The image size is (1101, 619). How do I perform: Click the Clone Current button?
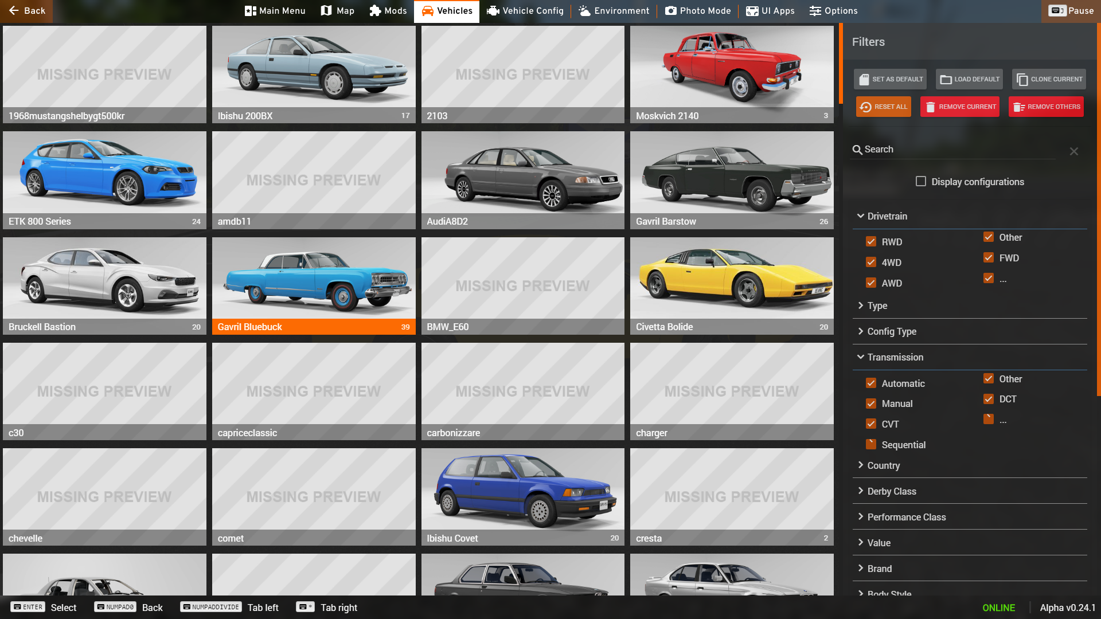tap(1049, 79)
